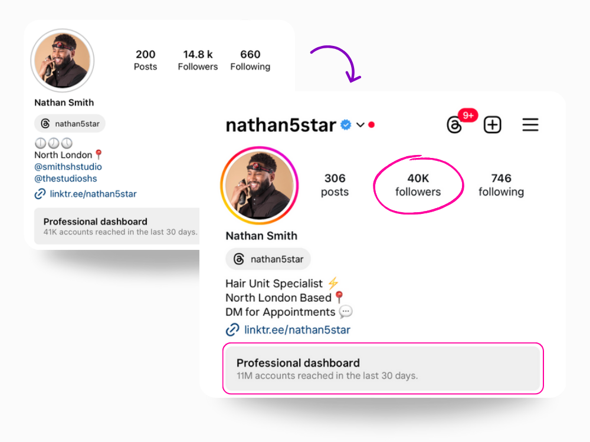Click Threads logo in the left nathan5star pill
This screenshot has width=590, height=442.
click(x=45, y=124)
